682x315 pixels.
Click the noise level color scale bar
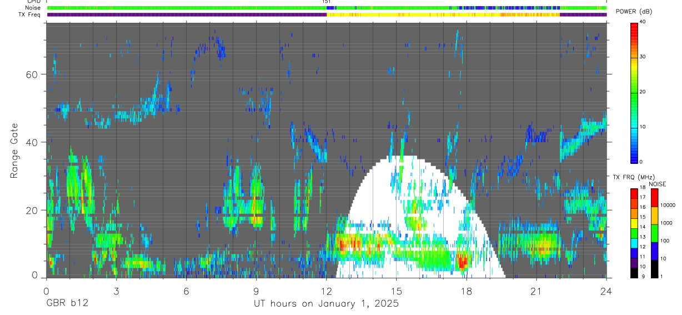[654, 233]
